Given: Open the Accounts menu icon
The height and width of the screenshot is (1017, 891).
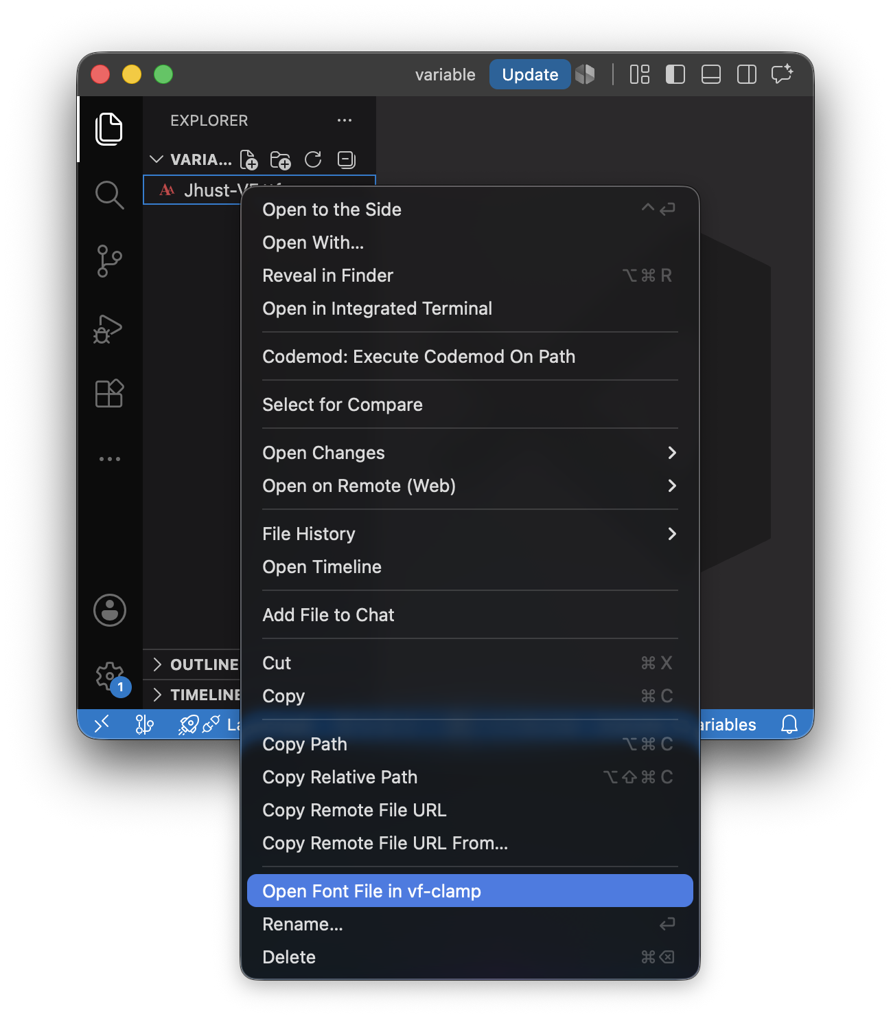Looking at the screenshot, I should click(x=110, y=610).
